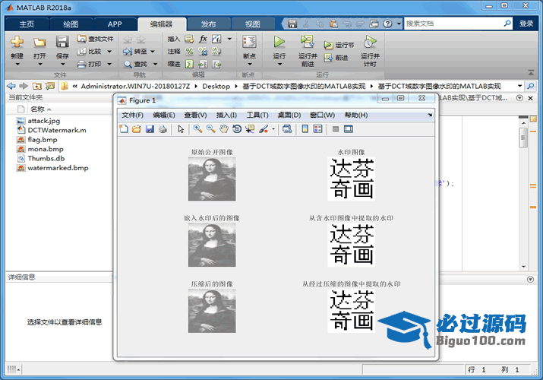Switch to the Plots (绘图) tab
Viewport: 543px width, 380px height.
point(71,24)
